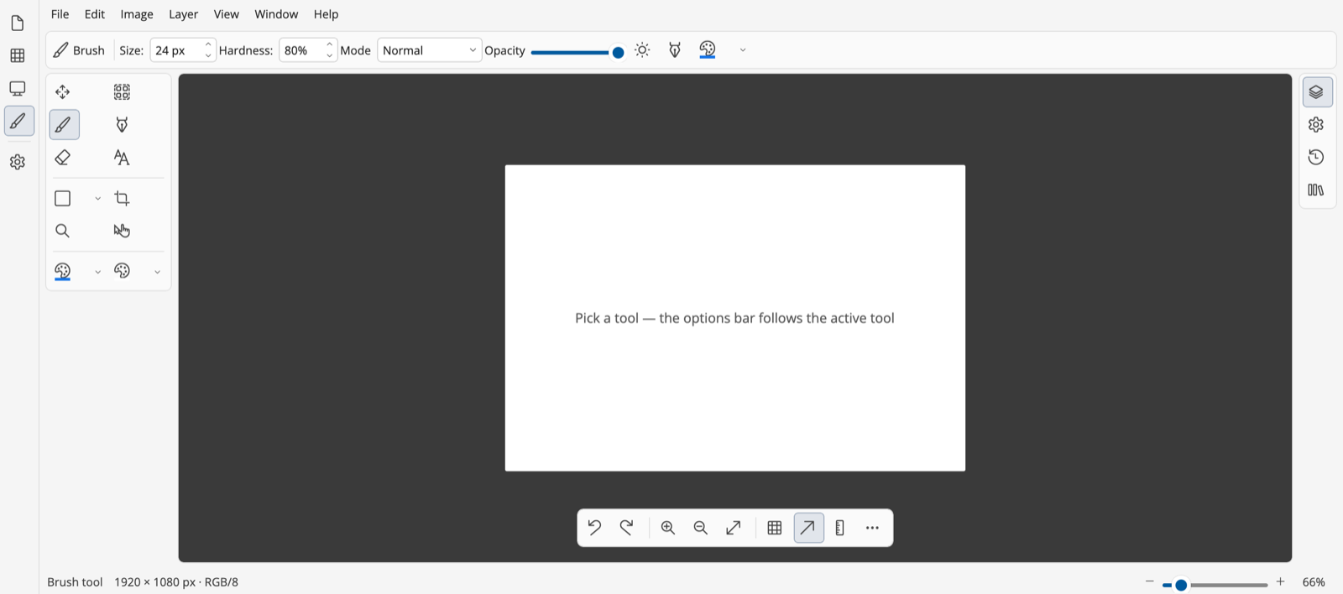
Task: Click the white canvas document area
Action: coord(735,318)
